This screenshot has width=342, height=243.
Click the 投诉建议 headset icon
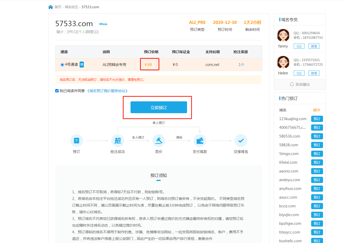pyautogui.click(x=292, y=84)
